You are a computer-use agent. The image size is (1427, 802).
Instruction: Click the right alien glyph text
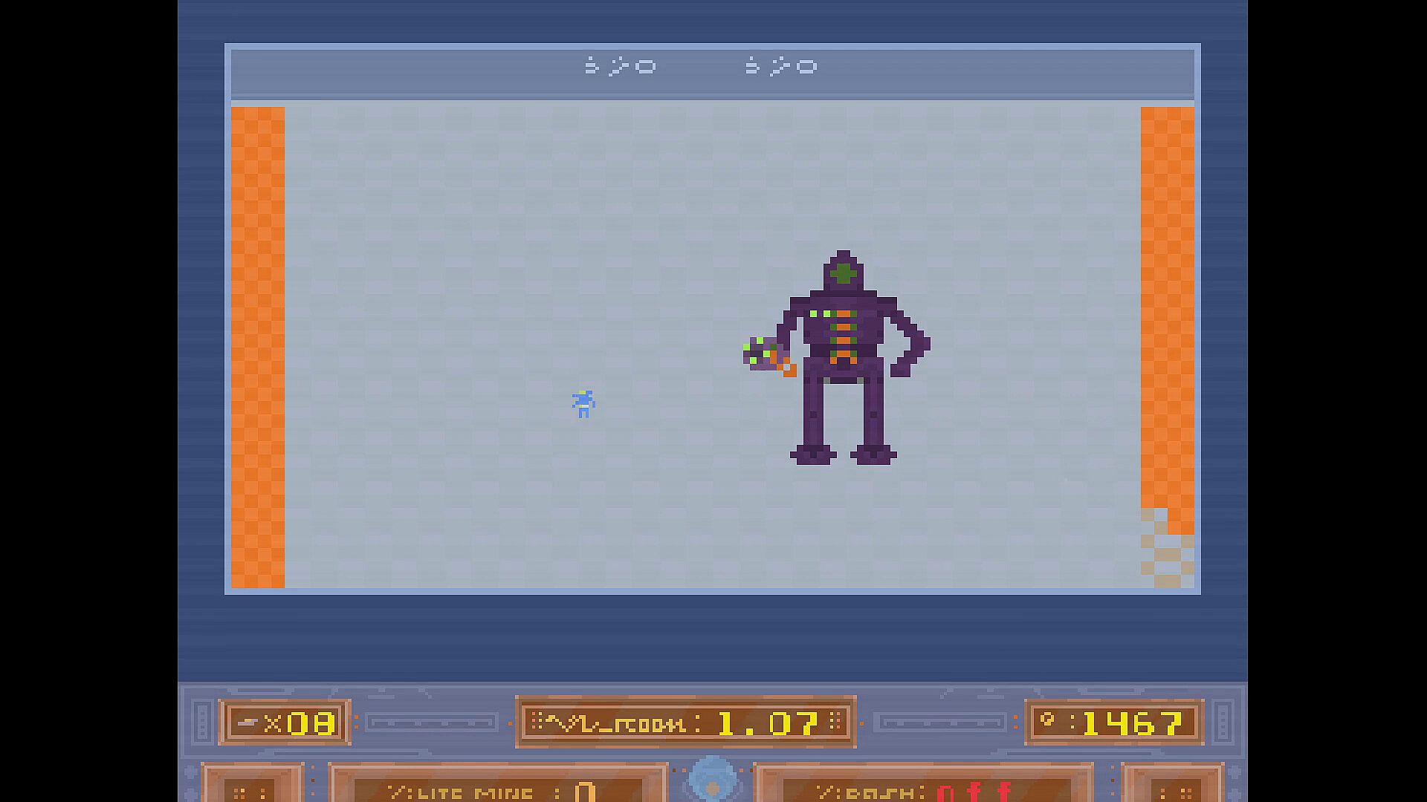tap(781, 67)
